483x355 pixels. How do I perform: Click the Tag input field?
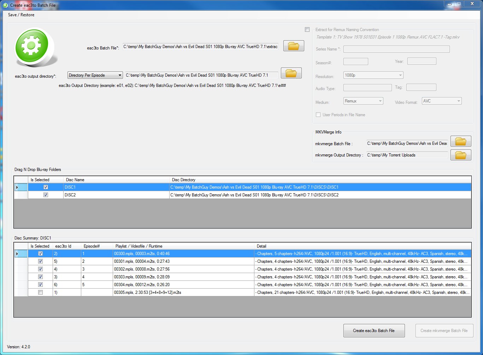point(421,87)
